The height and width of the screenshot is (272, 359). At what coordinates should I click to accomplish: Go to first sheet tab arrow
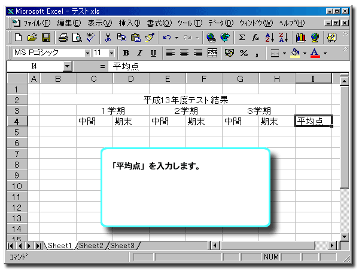pos(10,246)
